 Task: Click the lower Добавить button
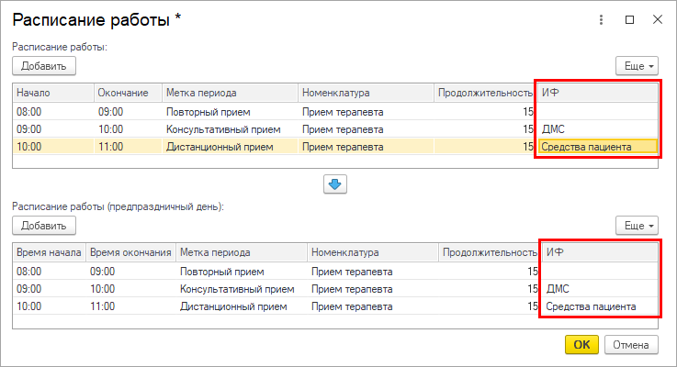coord(44,225)
